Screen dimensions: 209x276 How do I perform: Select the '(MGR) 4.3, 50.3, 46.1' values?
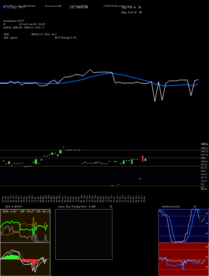43,34
